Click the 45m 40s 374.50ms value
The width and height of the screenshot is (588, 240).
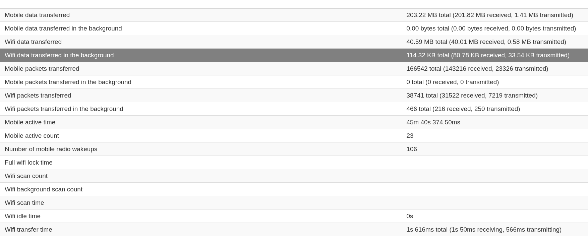[x=433, y=122]
